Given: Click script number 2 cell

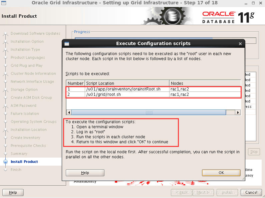Looking at the screenshot, I should 75,94.
